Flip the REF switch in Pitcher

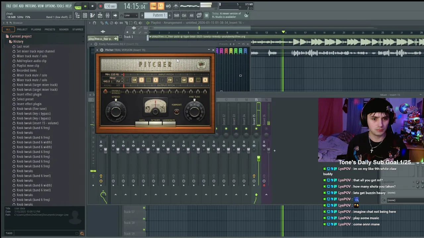point(201,65)
